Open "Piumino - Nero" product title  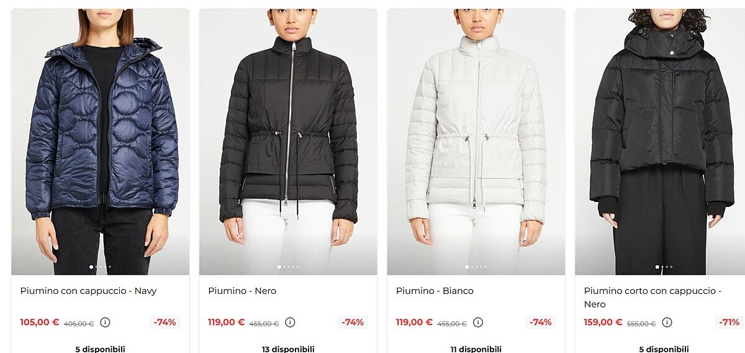click(242, 291)
